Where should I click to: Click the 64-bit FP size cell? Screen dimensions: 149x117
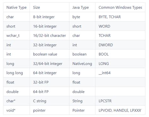coord(49,92)
